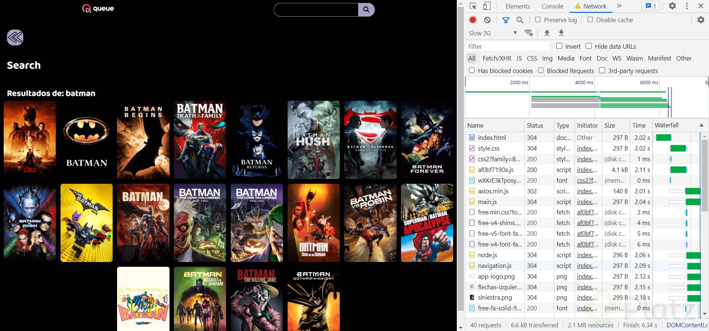Filter by Manifest type

659,58
